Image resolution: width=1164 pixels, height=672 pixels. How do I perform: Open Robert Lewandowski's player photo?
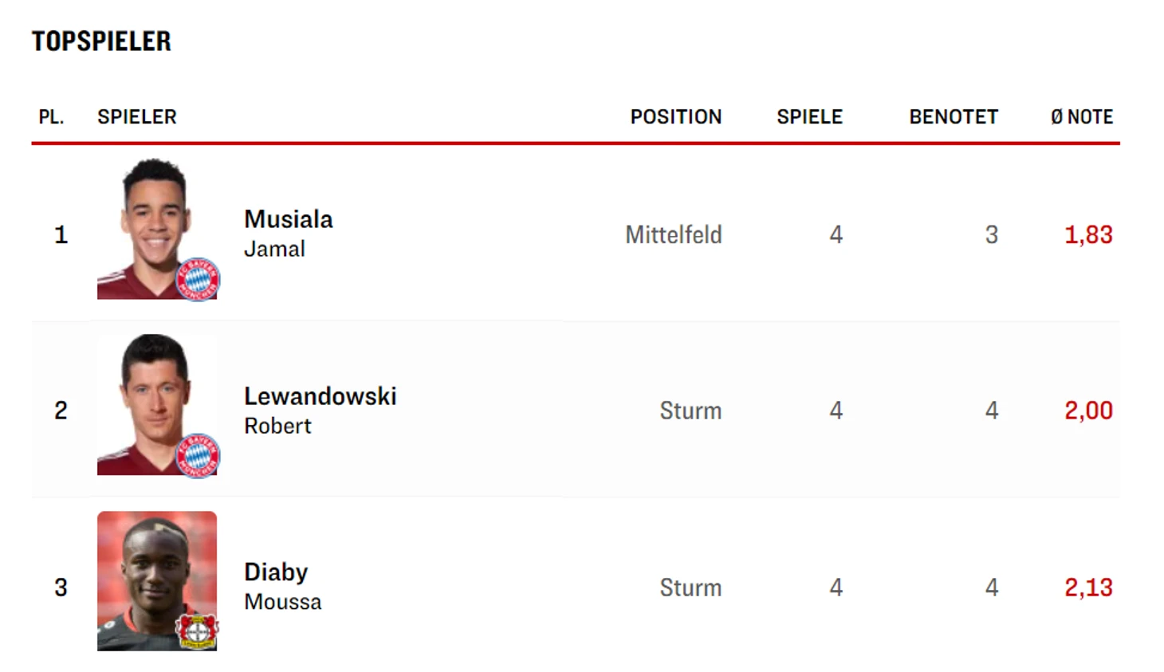tap(157, 405)
